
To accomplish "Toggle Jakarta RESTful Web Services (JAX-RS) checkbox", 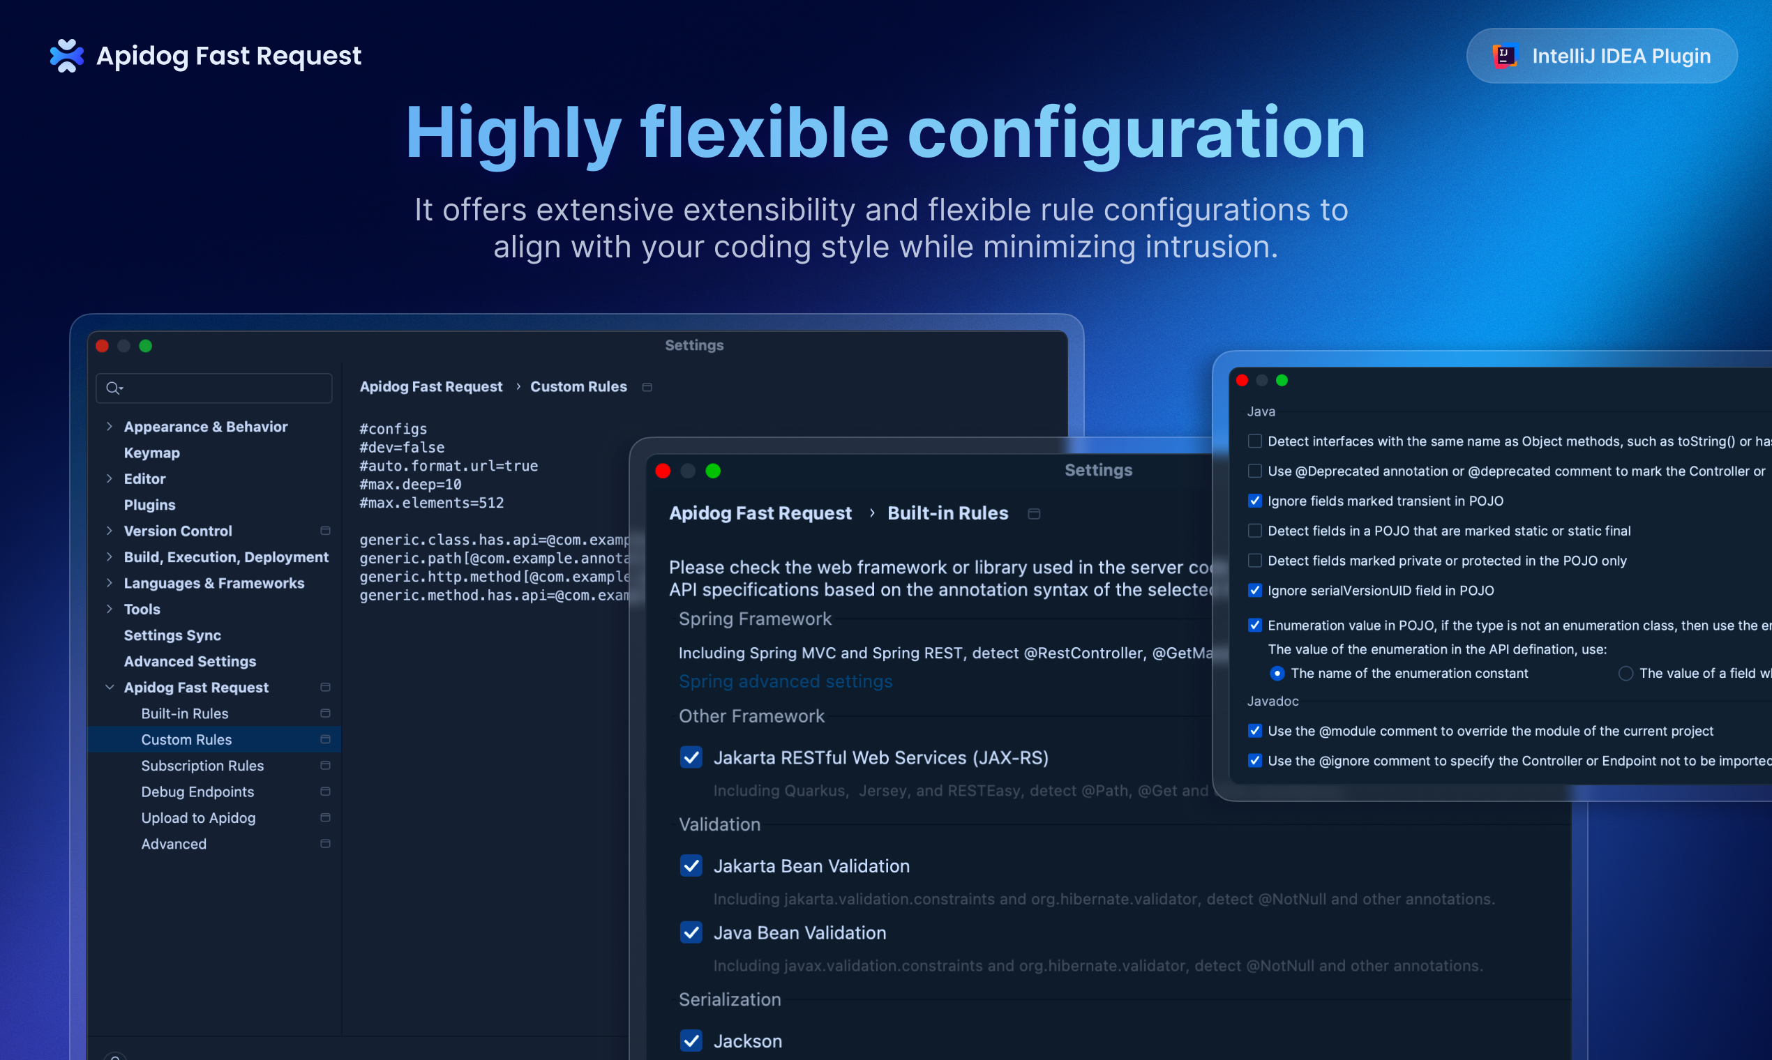I will (x=691, y=757).
